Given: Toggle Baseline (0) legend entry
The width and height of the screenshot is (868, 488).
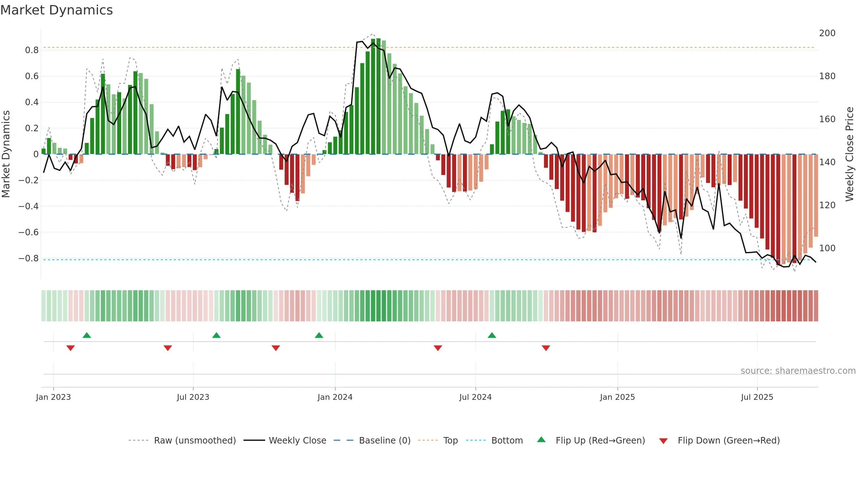Looking at the screenshot, I should tap(372, 440).
